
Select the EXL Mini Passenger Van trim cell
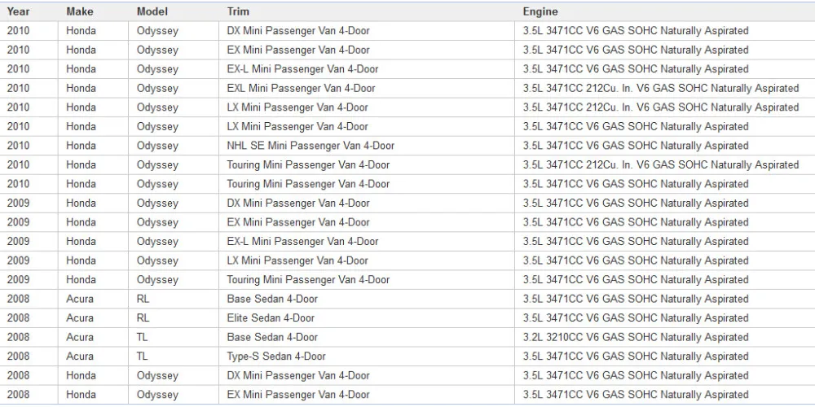click(x=301, y=88)
